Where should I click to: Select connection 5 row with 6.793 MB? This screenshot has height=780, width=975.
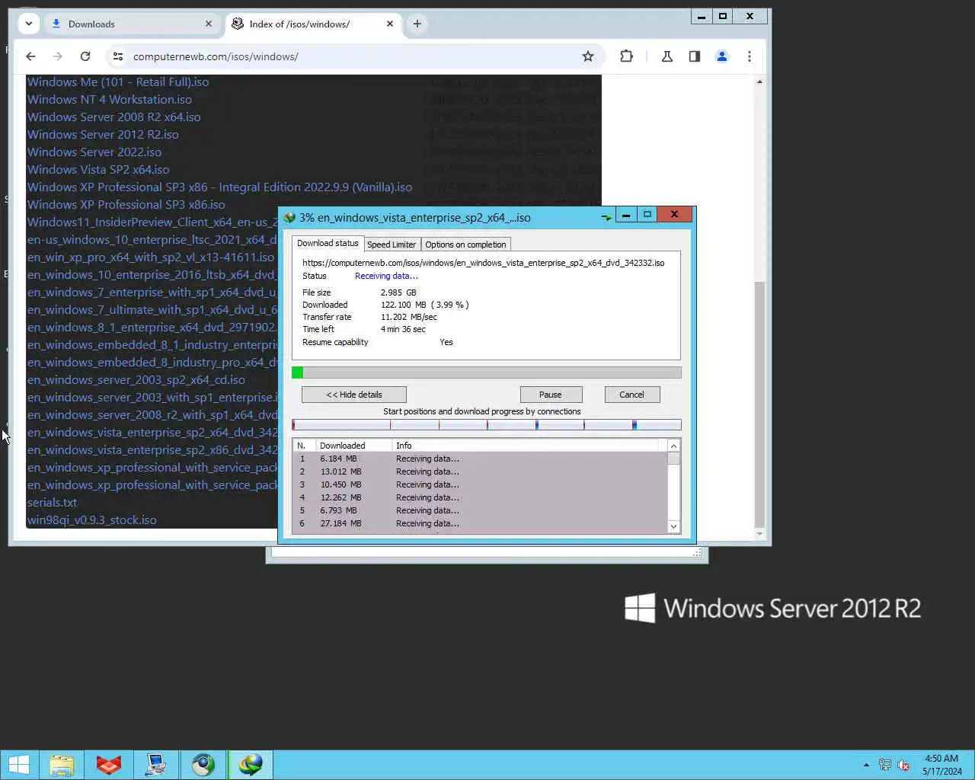pyautogui.click(x=480, y=510)
